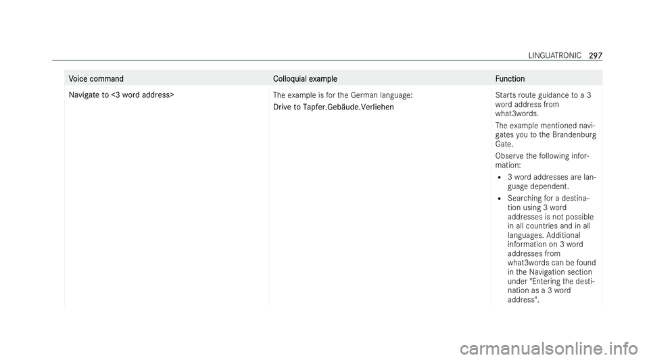
Task: Click the what3words can be found text
Action: [552, 263]
